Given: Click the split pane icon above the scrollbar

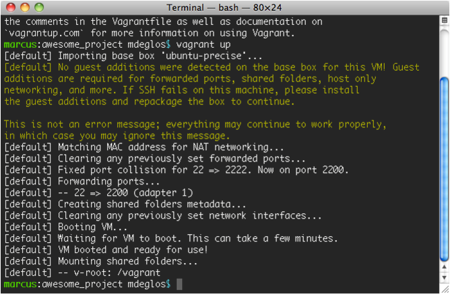Looking at the screenshot, I should (x=443, y=20).
